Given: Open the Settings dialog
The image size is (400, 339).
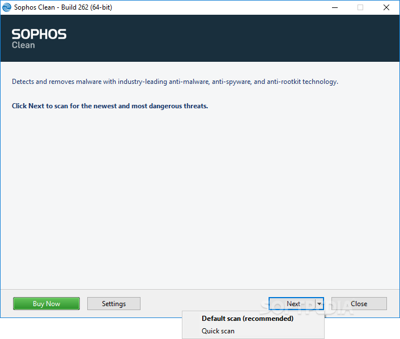Looking at the screenshot, I should click(x=114, y=303).
